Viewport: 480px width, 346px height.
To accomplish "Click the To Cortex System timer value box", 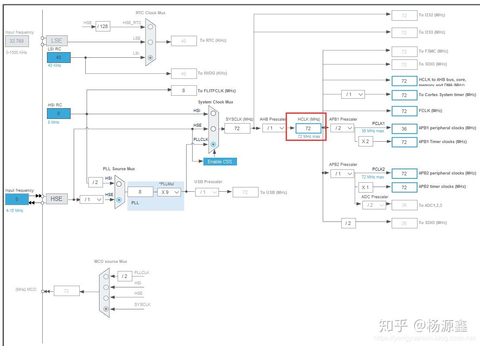I will [405, 95].
